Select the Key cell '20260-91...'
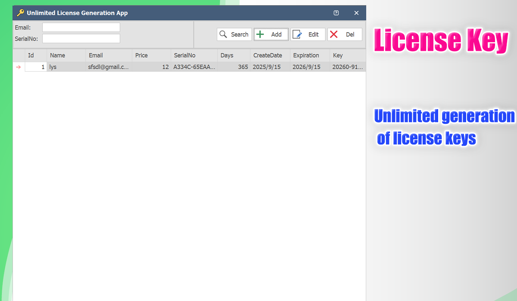The image size is (517, 301). click(x=348, y=67)
